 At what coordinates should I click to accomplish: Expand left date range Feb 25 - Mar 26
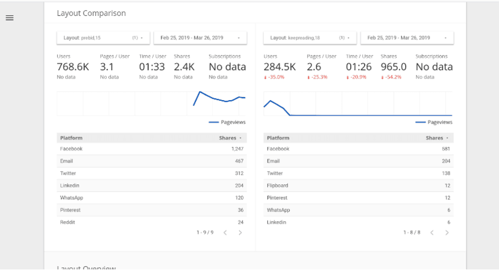(200, 38)
